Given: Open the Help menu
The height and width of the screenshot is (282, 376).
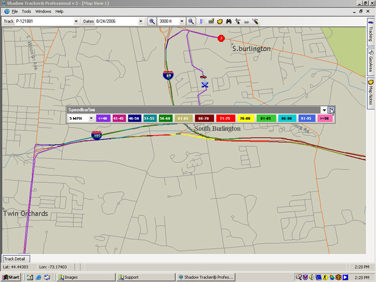Looking at the screenshot, I should click(59, 11).
